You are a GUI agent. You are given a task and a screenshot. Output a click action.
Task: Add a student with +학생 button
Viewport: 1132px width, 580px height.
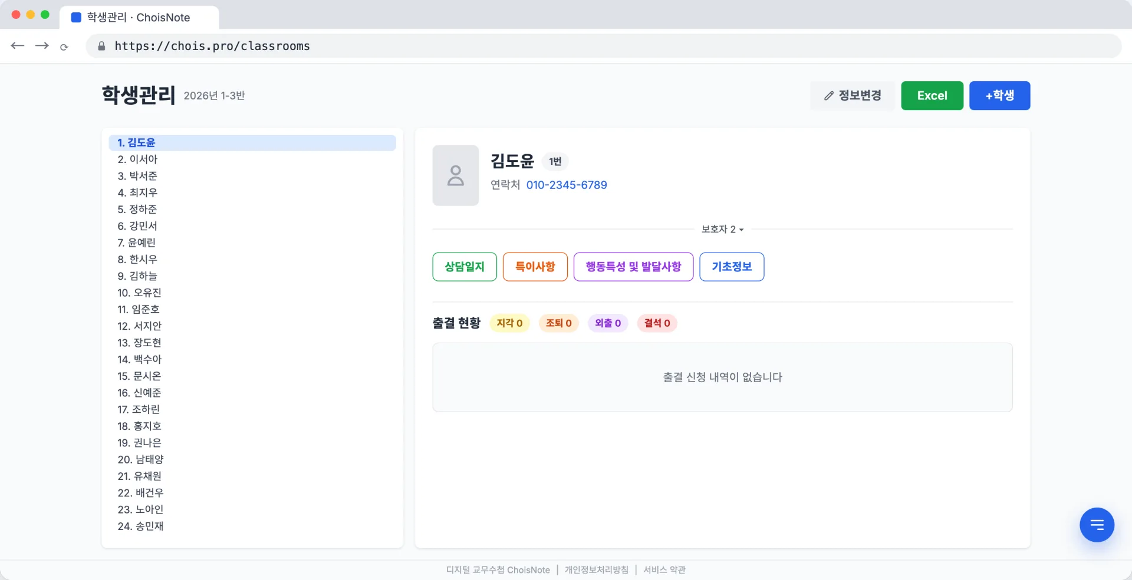click(x=999, y=95)
